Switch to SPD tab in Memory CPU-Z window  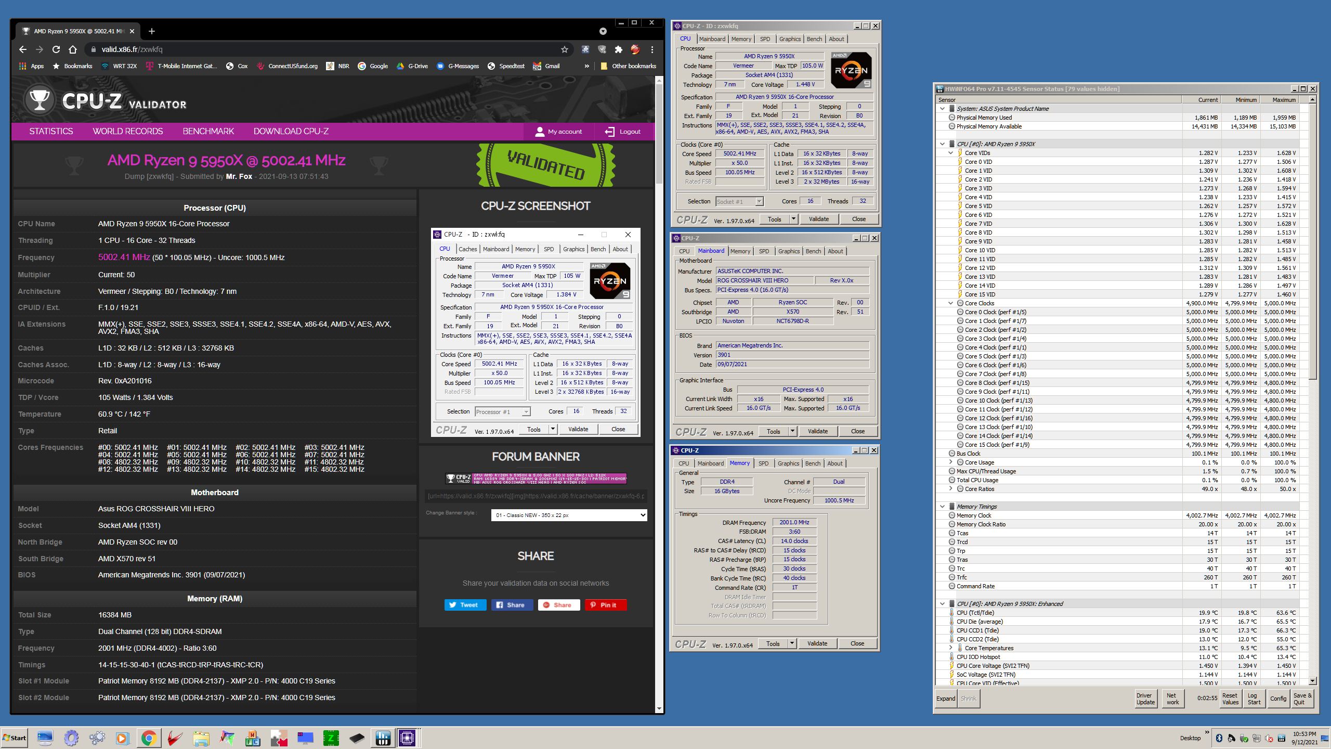coord(763,463)
